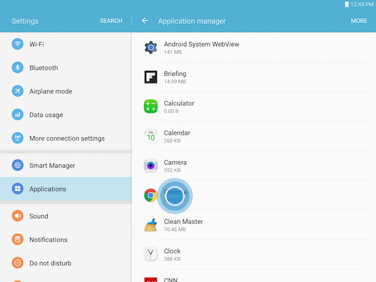Viewport: 376px width, 282px height.
Task: Tap the Clock app icon
Action: (x=150, y=254)
